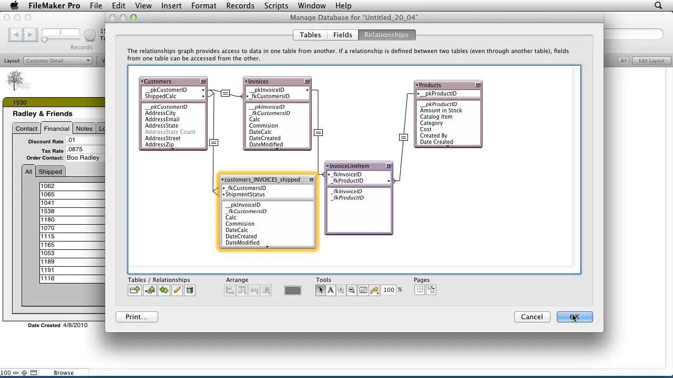Screen dimensions: 673x378
Task: Select the Financial tab in Customer Detail
Action: (57, 129)
